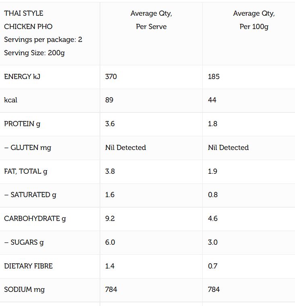Select the ENERGY kJ row label
This screenshot has width=295, height=306.
pyautogui.click(x=22, y=77)
